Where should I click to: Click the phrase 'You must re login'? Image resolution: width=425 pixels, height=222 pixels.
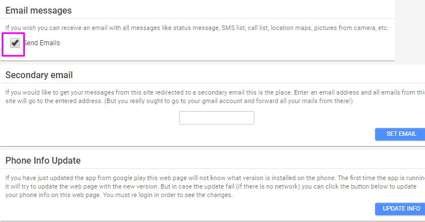pos(128,195)
